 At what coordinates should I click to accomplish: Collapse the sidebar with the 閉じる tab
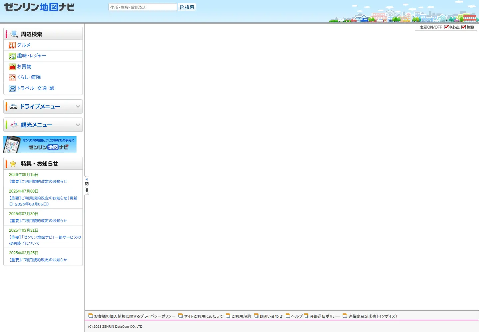pyautogui.click(x=87, y=186)
